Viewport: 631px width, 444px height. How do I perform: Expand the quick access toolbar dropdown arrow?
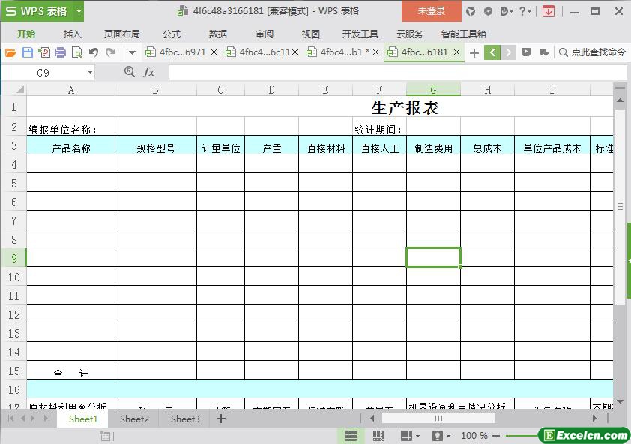(x=132, y=52)
